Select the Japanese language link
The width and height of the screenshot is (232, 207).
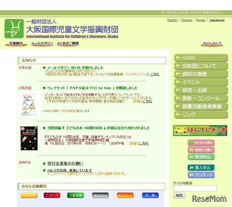click(217, 20)
